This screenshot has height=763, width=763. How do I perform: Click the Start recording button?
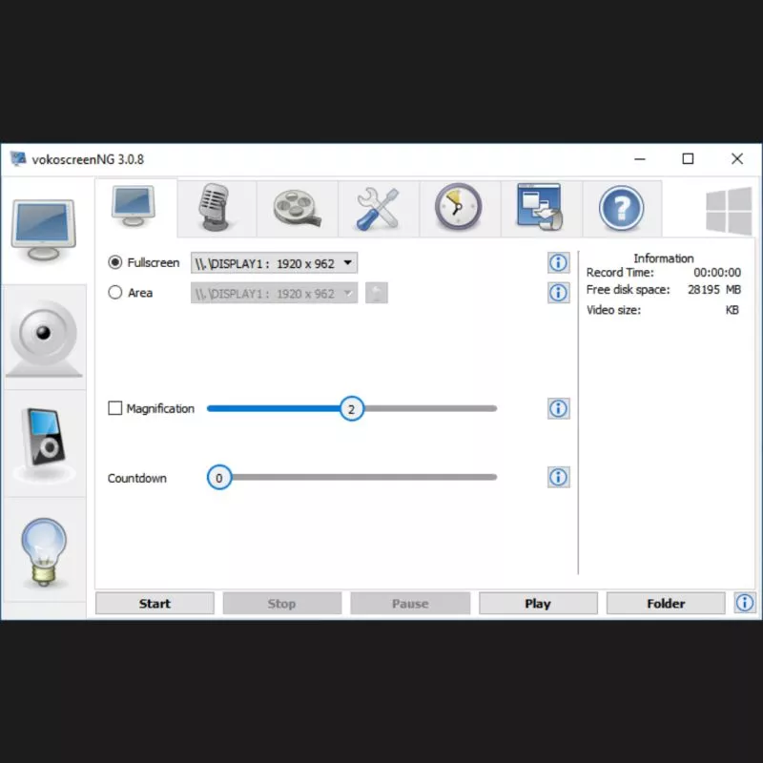point(155,603)
